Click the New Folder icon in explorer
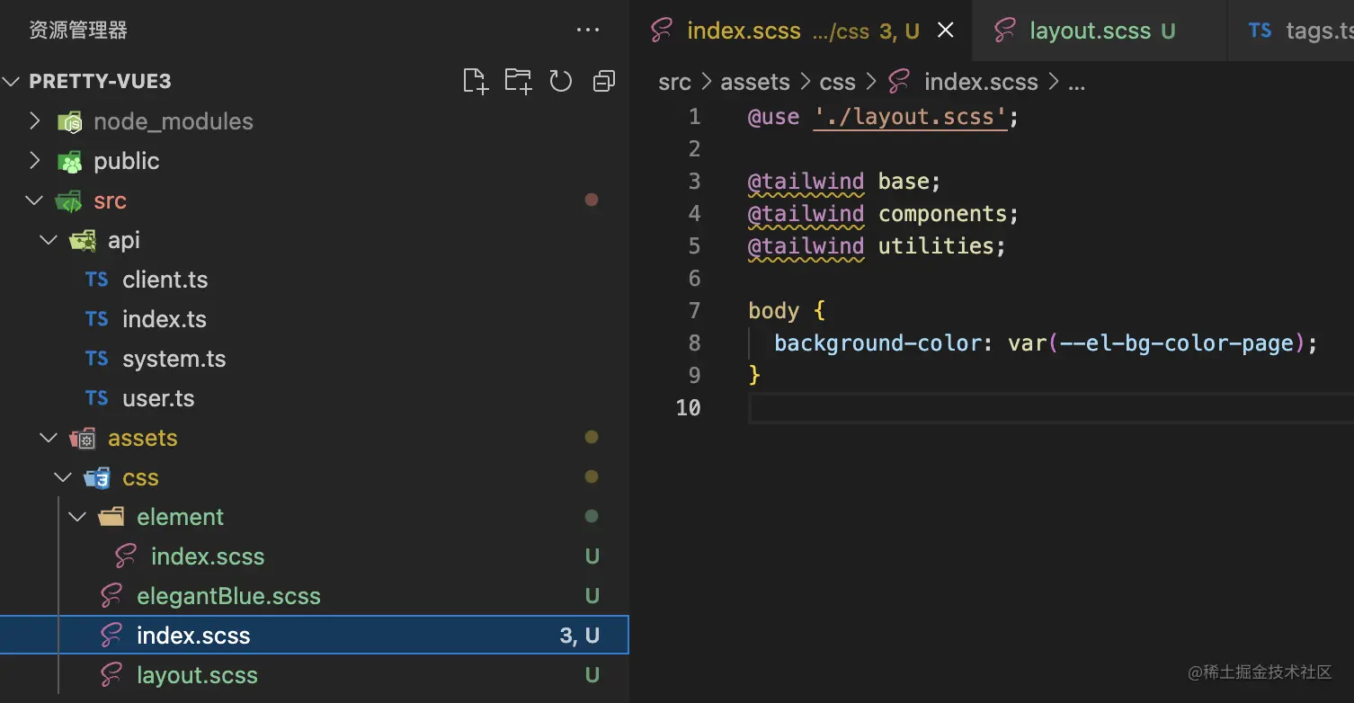Image resolution: width=1354 pixels, height=703 pixels. click(518, 82)
